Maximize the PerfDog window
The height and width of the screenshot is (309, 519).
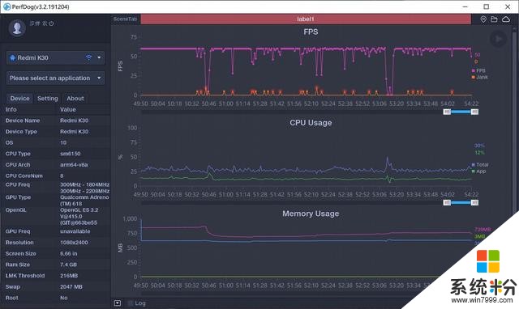[486, 6]
